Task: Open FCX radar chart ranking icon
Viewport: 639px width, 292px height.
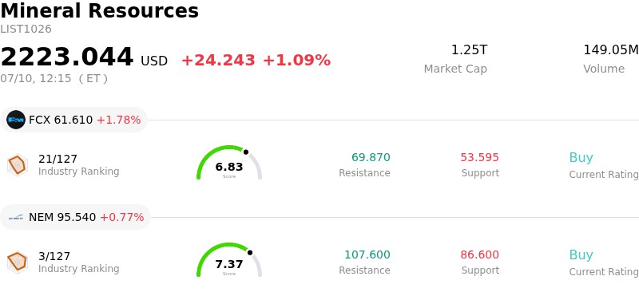Action: (x=18, y=165)
